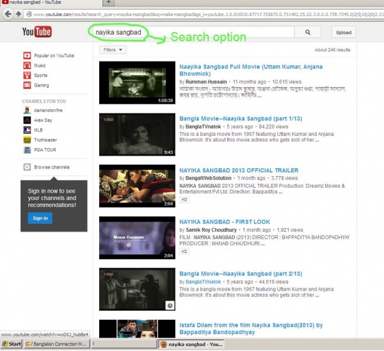
Task: Open the Filters dropdown
Action: pos(113,50)
